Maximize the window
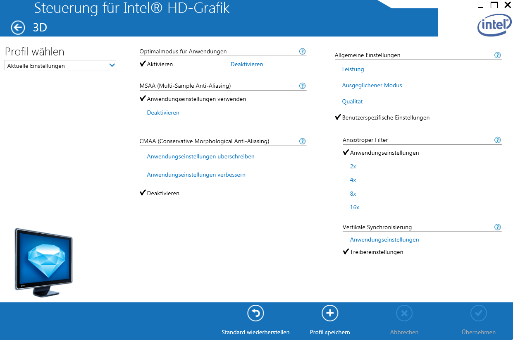 coord(494,5)
